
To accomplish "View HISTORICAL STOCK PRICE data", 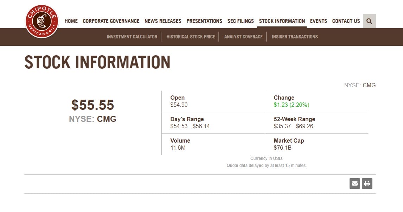I will tap(191, 37).
